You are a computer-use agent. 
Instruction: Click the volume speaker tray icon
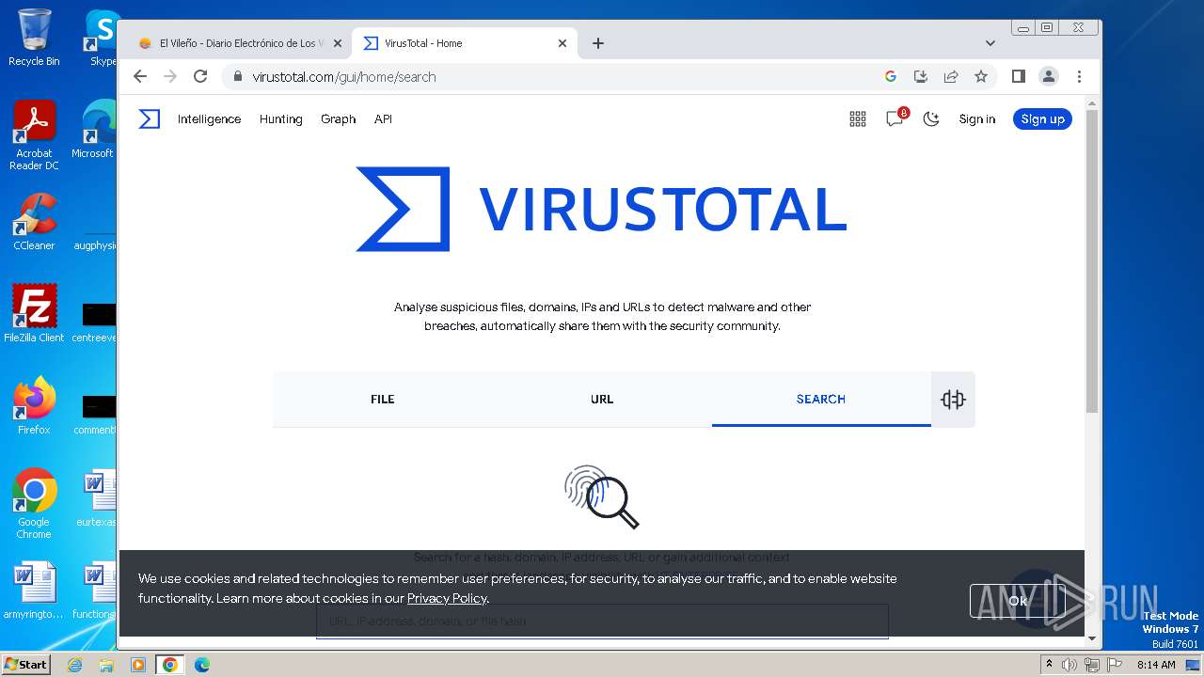click(1069, 665)
